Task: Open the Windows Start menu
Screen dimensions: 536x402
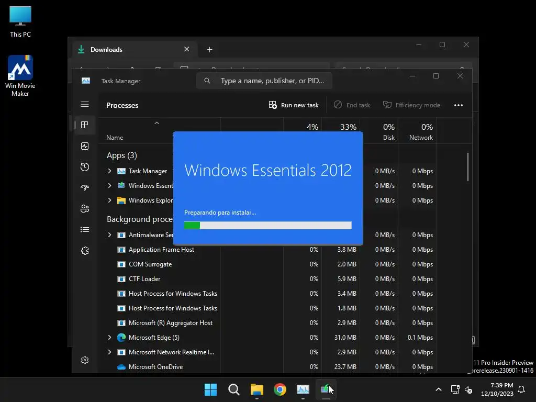Action: tap(210, 389)
